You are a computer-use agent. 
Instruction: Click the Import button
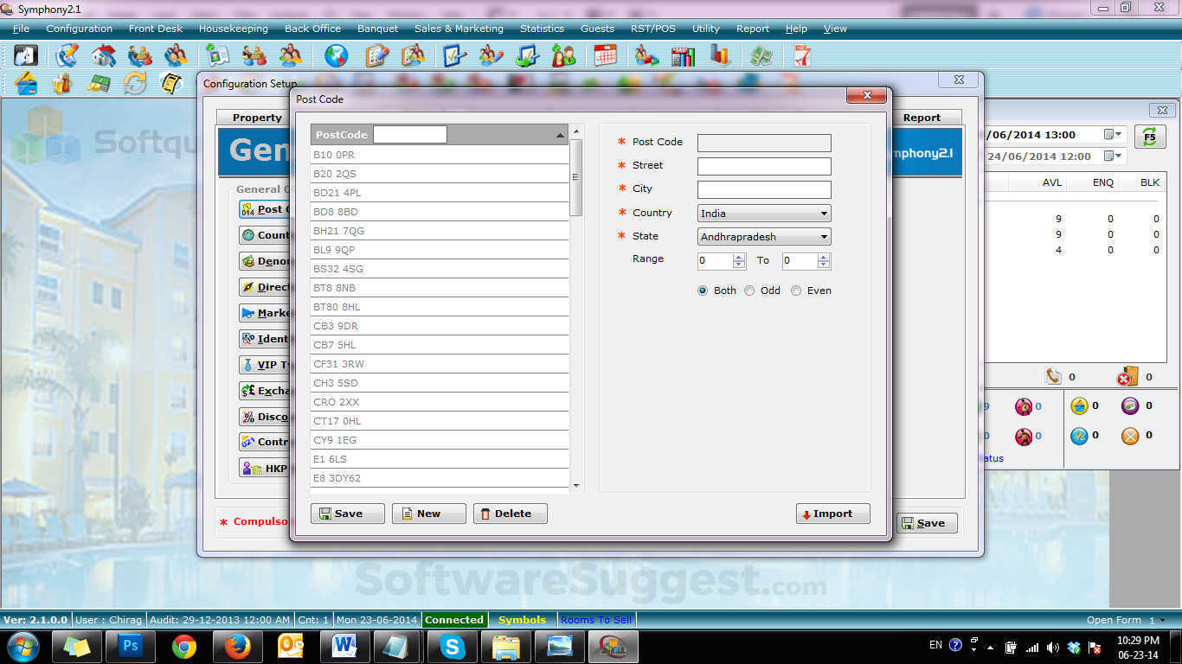point(833,514)
